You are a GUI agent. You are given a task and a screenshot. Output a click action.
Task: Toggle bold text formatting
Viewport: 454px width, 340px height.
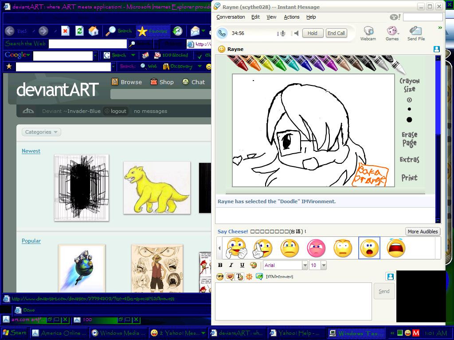pos(220,265)
